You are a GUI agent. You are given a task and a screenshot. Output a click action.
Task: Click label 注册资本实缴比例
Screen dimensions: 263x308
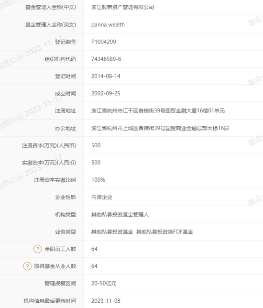click(55, 180)
